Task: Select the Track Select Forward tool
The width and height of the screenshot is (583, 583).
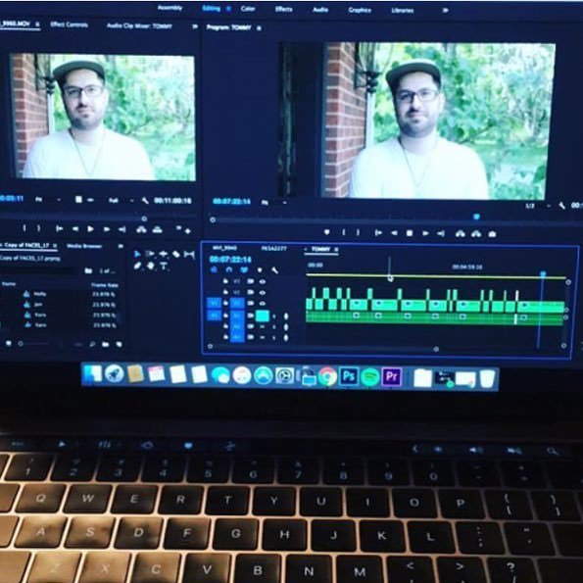Action: tap(150, 254)
